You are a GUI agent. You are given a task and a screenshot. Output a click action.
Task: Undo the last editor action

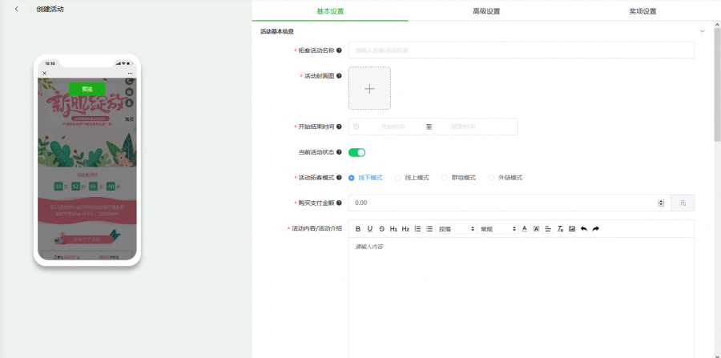pyautogui.click(x=584, y=229)
